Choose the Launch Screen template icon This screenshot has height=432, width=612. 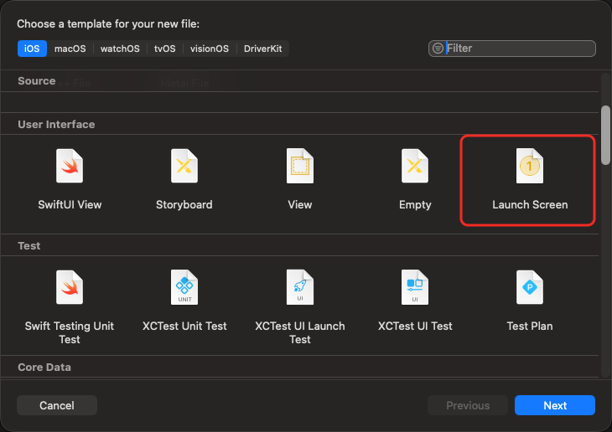tap(530, 166)
